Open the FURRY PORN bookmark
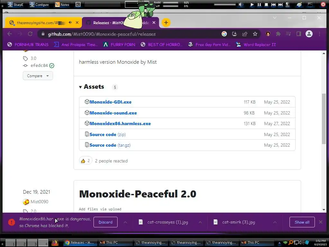 coord(119,44)
